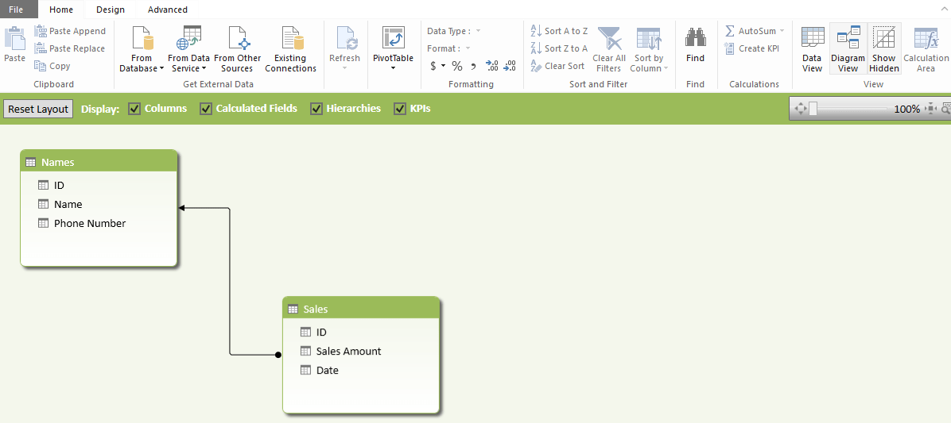The height and width of the screenshot is (423, 951).
Task: Click the fit-to-screen arrows icon by zoom slider
Action: (799, 109)
